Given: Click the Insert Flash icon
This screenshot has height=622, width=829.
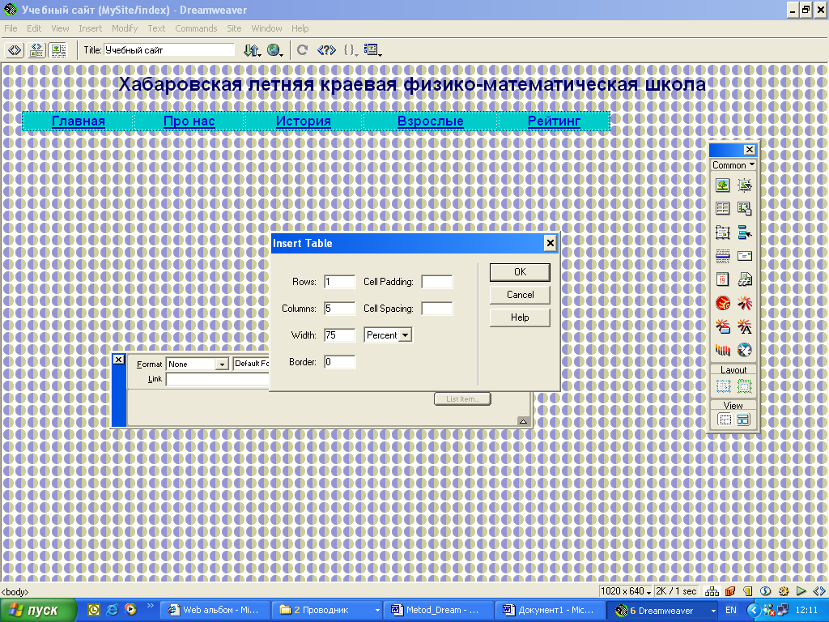Looking at the screenshot, I should 745,303.
